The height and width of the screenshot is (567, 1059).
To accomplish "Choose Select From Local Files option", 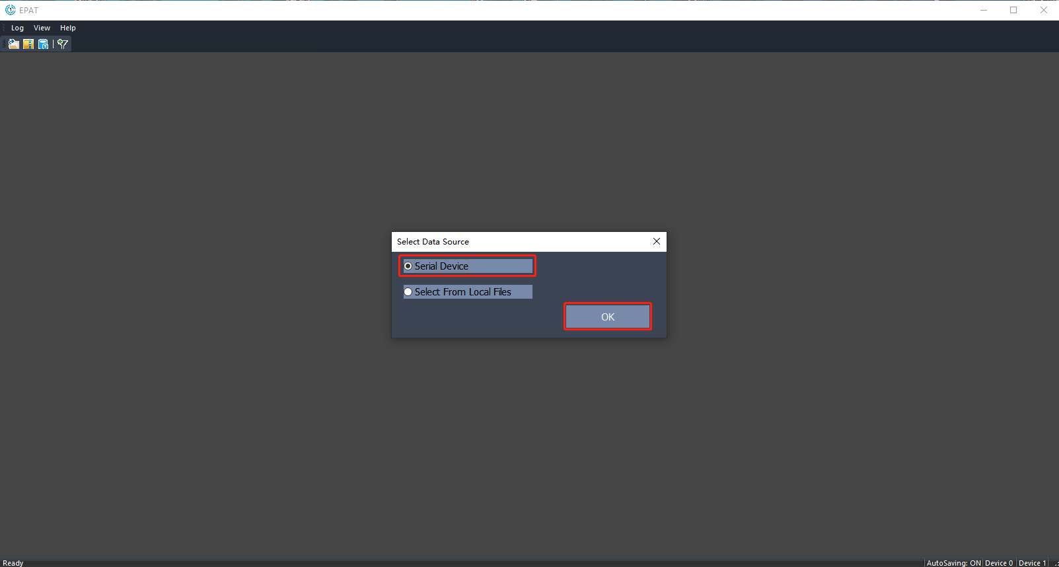I will coord(408,292).
